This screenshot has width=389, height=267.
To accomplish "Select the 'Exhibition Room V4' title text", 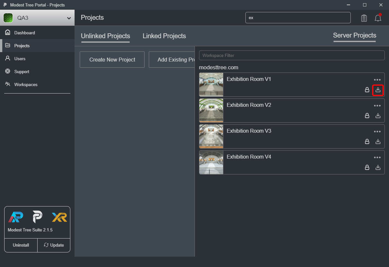I will (249, 157).
